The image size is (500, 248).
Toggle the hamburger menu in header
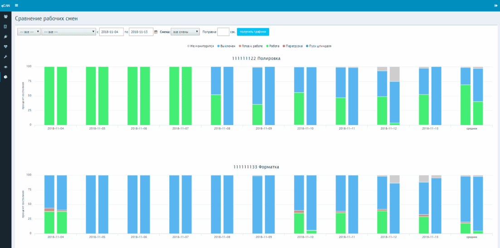point(16,5)
